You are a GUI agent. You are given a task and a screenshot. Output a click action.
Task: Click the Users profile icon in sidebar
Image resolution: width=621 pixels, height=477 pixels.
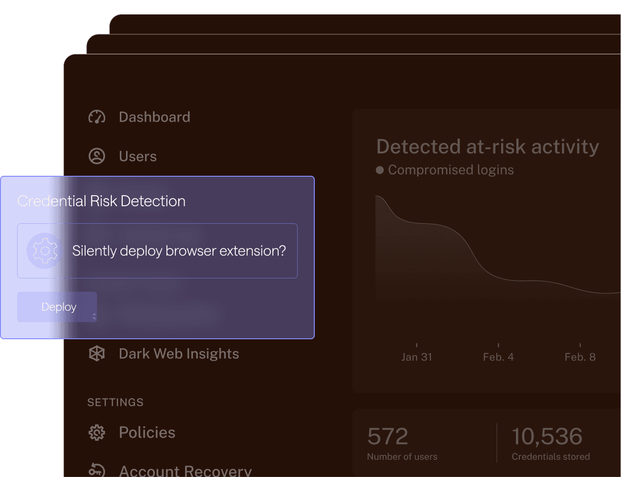tap(97, 156)
